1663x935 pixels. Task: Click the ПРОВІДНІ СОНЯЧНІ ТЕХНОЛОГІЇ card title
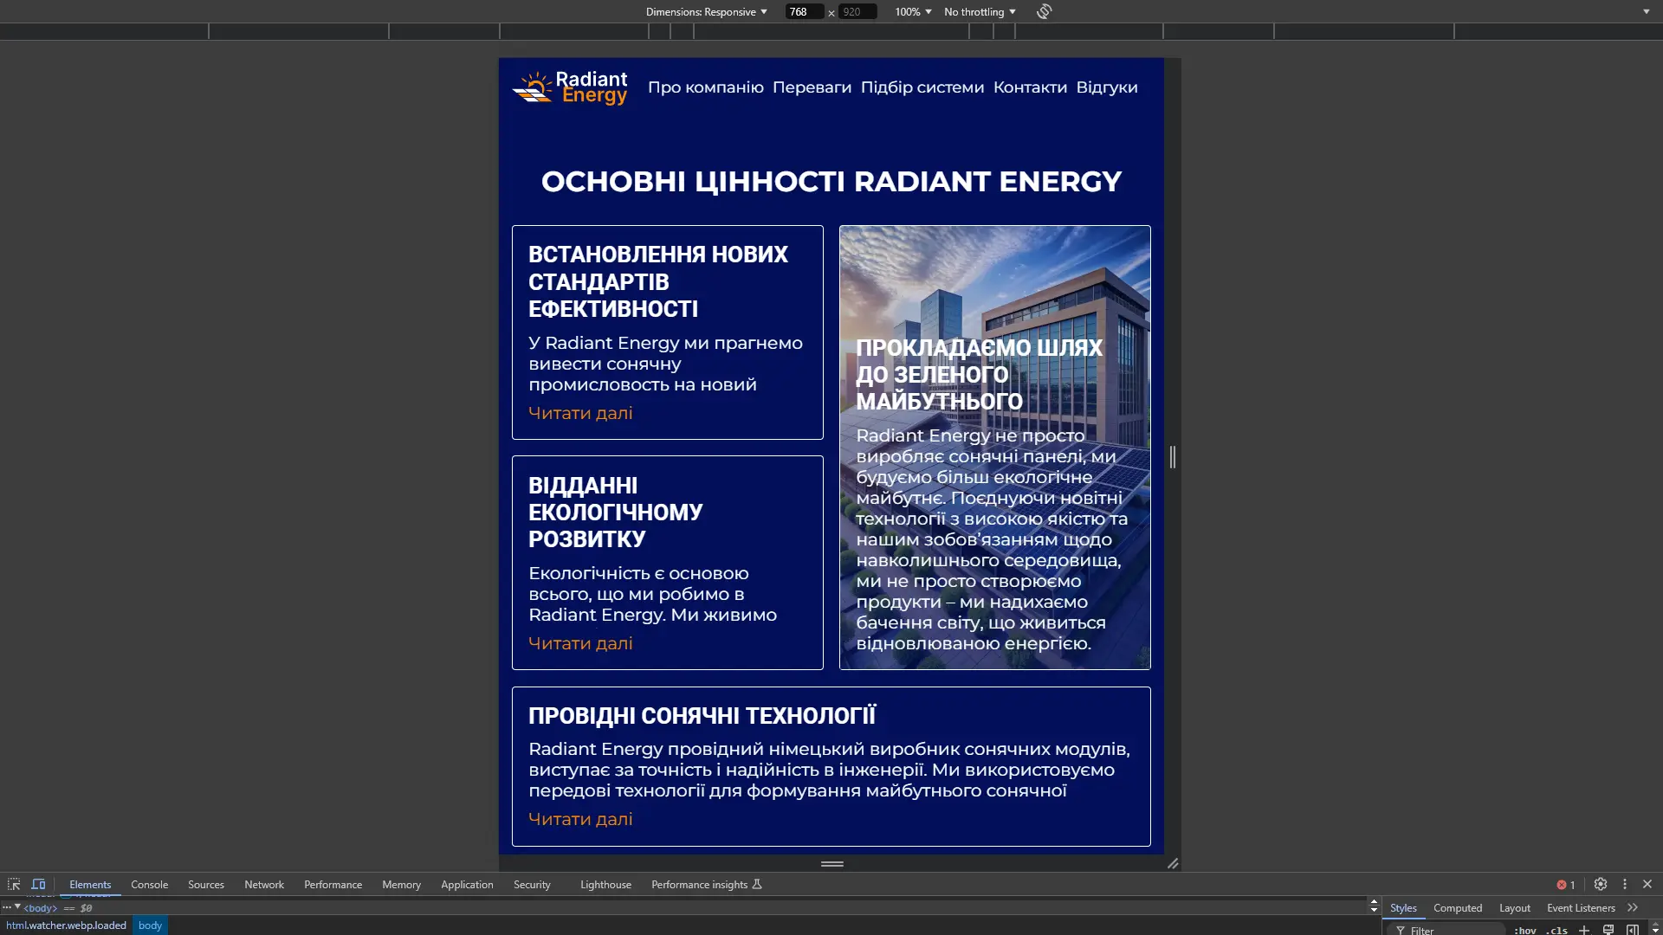point(702,716)
